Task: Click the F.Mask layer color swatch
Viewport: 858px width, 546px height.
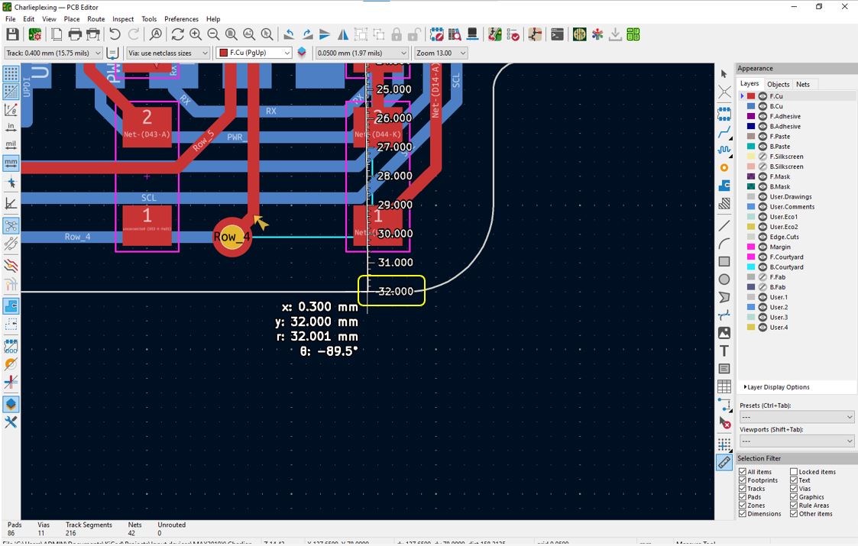Action: click(x=751, y=176)
